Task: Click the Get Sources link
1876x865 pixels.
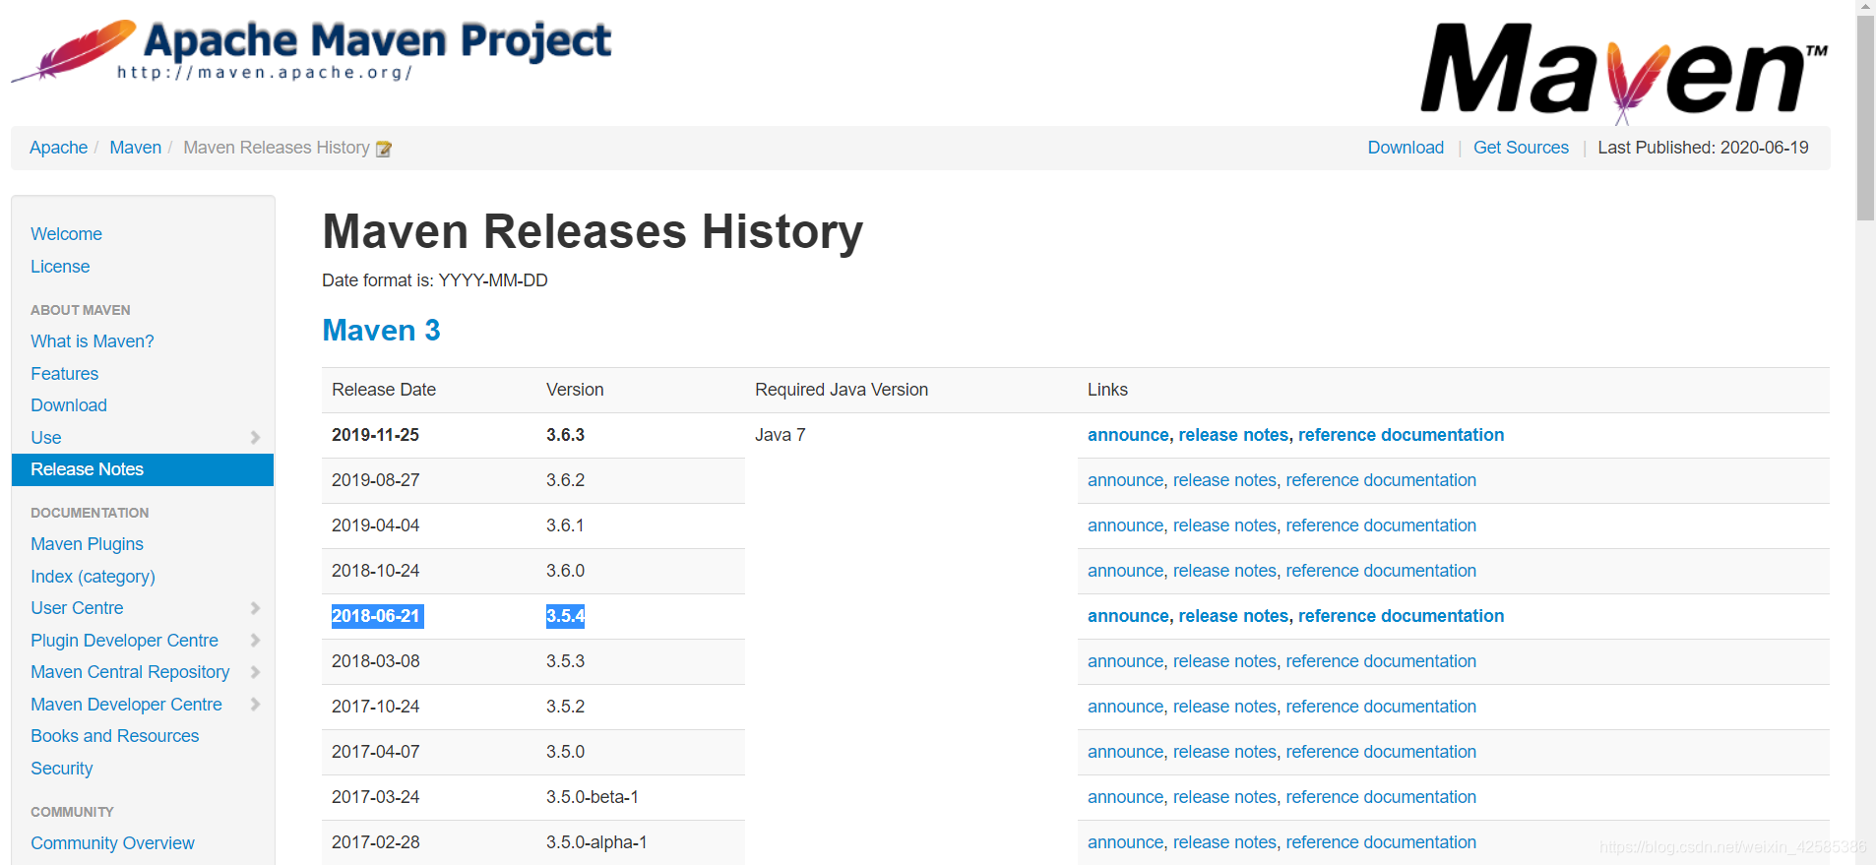Action: (x=1521, y=148)
